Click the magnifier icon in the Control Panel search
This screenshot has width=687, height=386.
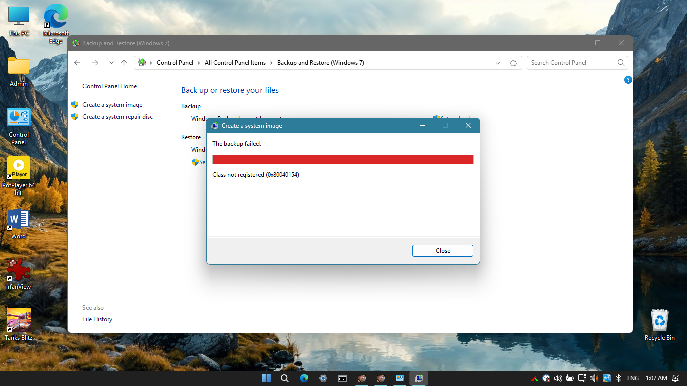tap(621, 63)
